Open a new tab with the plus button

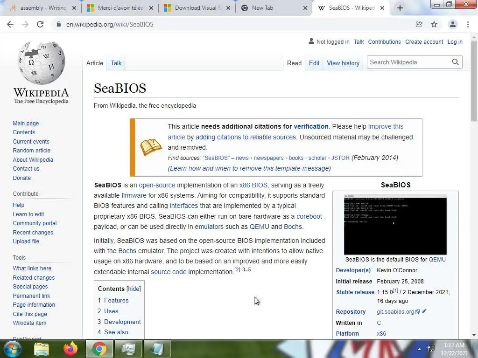[400, 8]
